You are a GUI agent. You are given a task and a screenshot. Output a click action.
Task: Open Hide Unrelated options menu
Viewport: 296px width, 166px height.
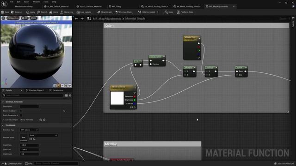point(158,12)
